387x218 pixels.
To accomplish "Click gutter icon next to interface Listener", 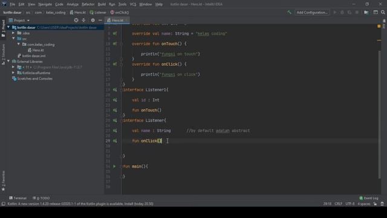I will [115, 121].
